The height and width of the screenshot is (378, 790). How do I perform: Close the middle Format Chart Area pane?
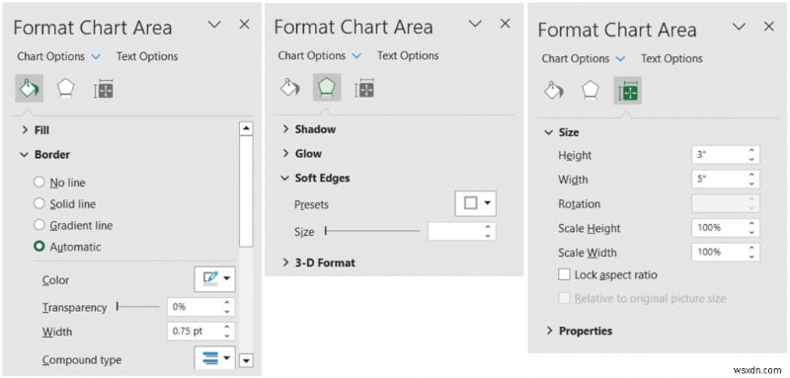point(506,23)
